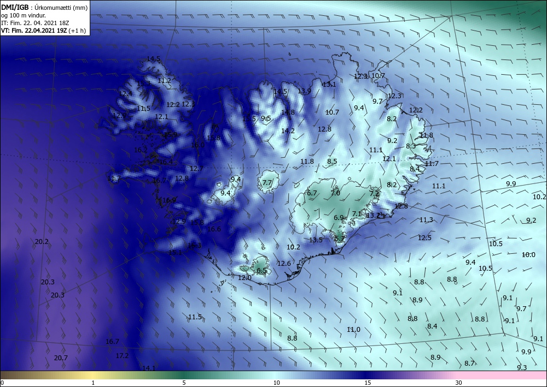Viewport: 547px width, 387px height.
Task: Click the map value 7.7
Action: coord(267,182)
